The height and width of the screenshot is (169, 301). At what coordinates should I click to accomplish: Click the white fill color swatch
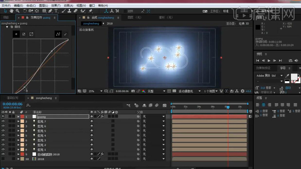(x=294, y=76)
